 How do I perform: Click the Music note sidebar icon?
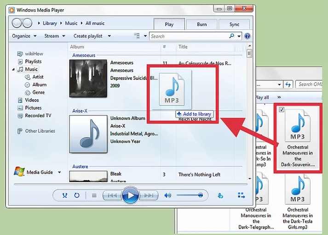[x=20, y=69]
